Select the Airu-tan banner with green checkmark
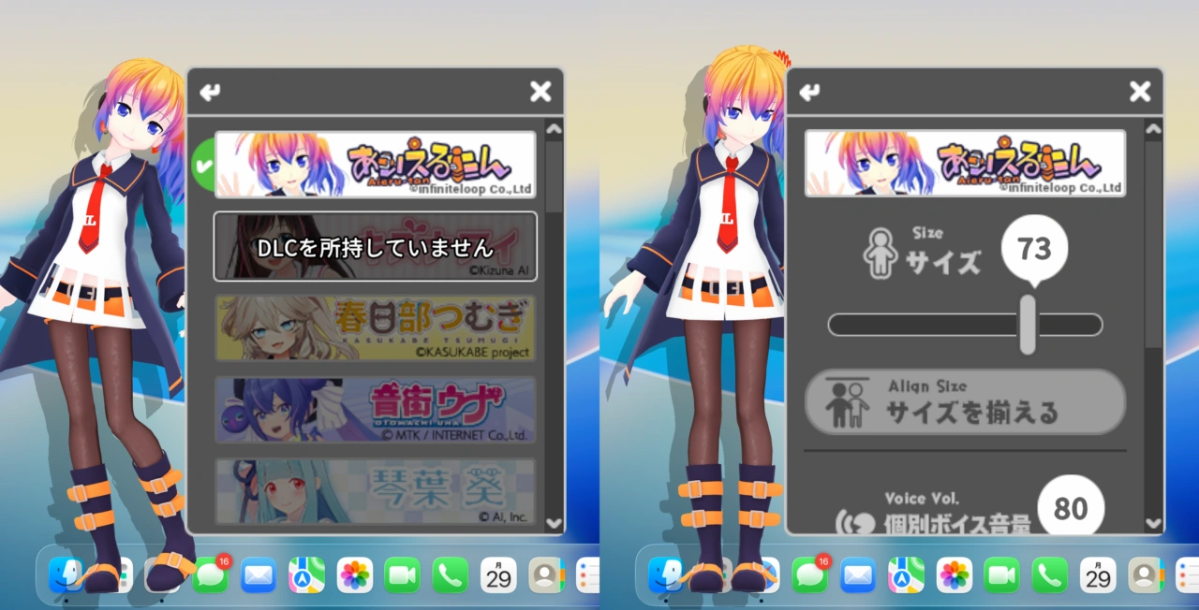This screenshot has height=610, width=1199. tap(376, 164)
